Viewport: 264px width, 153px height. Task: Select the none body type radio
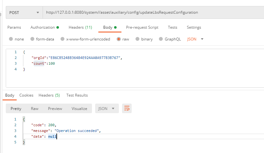click(x=11, y=39)
